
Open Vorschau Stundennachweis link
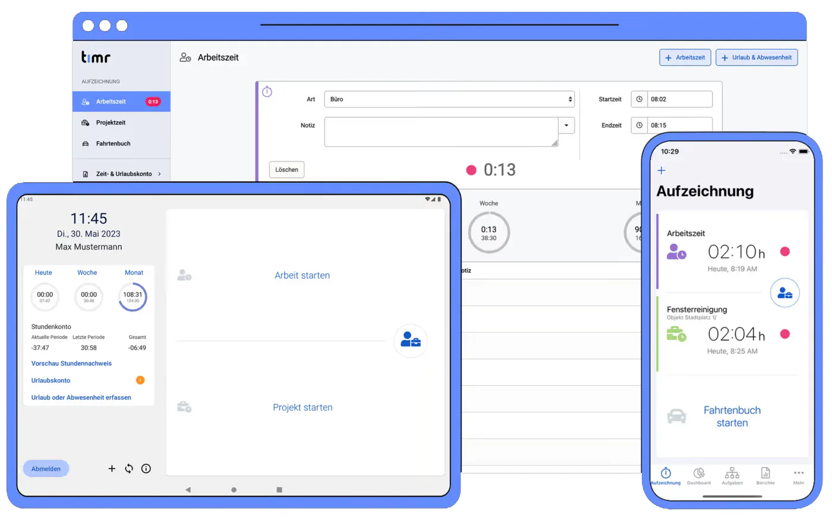(71, 364)
